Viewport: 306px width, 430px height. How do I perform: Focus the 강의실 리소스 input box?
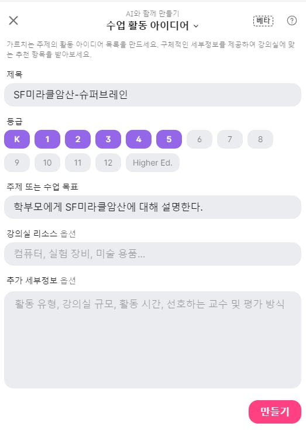coord(153,254)
